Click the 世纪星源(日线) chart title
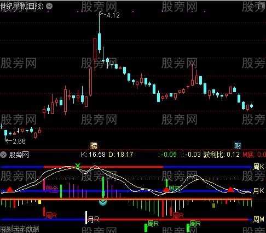266x233 pixels. [x=22, y=6]
